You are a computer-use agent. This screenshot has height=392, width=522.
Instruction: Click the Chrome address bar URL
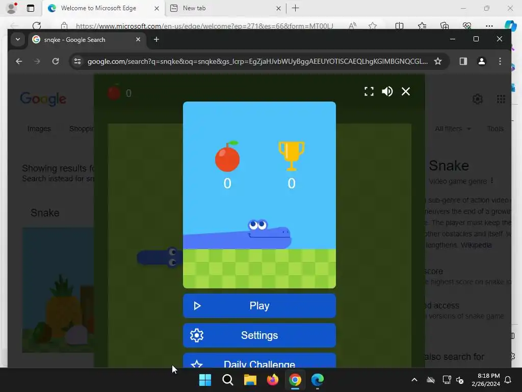[x=257, y=61]
